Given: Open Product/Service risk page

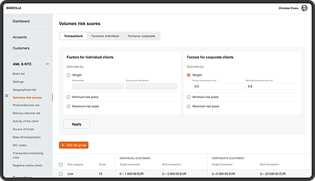Looking at the screenshot, I should [x=26, y=105].
